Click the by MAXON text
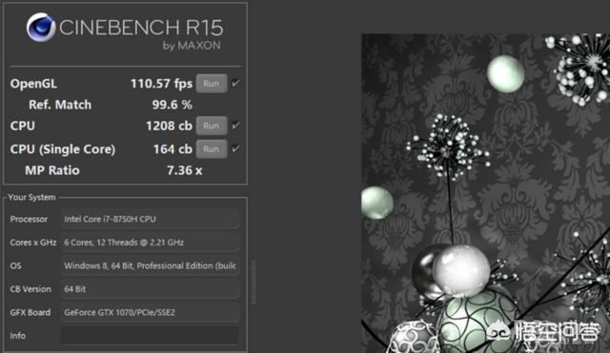 [x=192, y=46]
